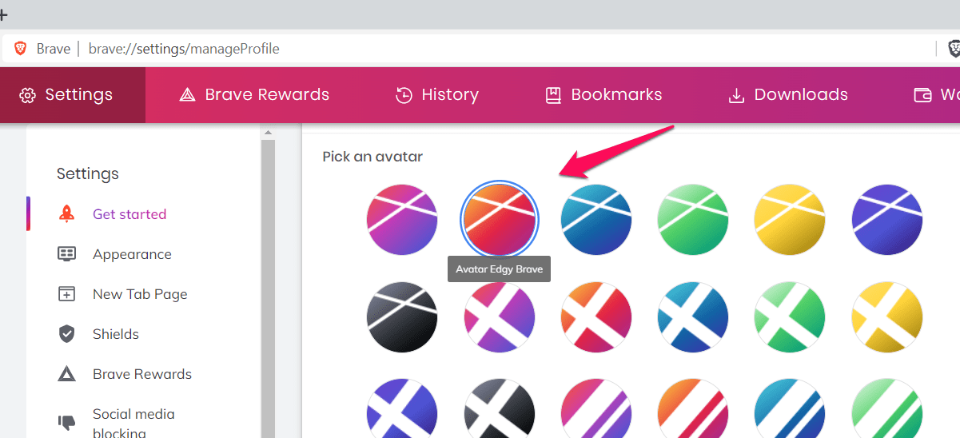Click the rocket icon beside Get started

point(67,214)
